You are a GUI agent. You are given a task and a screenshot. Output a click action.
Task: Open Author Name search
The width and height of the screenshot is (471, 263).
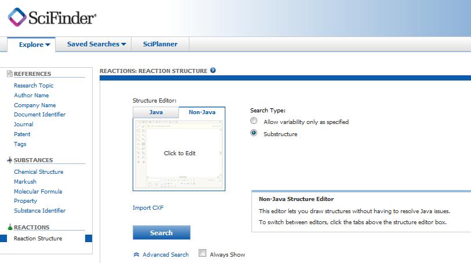31,95
